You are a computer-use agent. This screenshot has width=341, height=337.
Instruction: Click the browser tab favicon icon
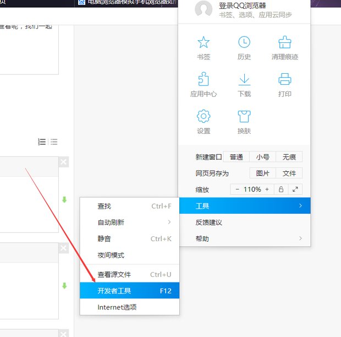pos(81,2)
